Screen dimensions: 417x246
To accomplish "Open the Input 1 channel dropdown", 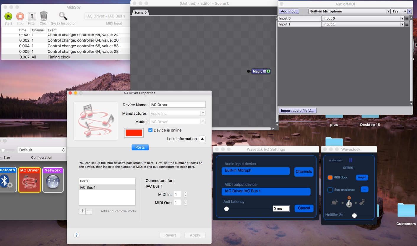I will 363,24.
